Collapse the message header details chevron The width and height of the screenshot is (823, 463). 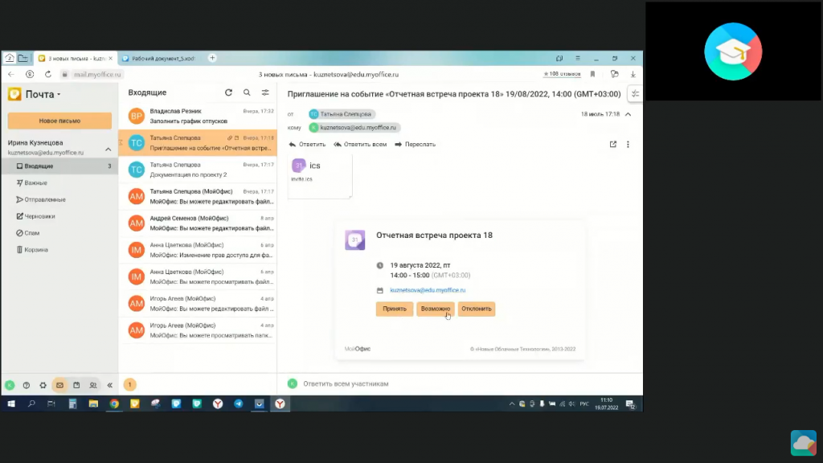628,114
